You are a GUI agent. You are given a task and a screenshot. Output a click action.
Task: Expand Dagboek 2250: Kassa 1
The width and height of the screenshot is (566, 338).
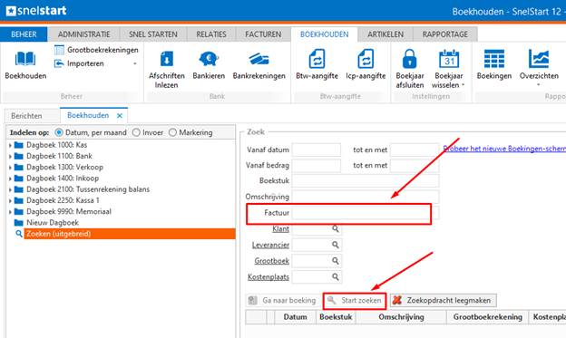pos(10,201)
